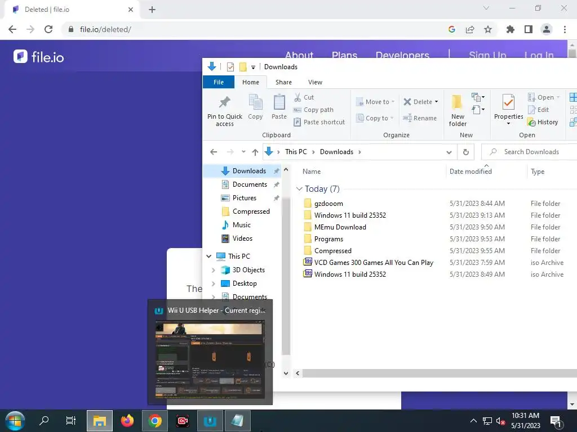The image size is (577, 432).
Task: Open recent locations dropdown arrow
Action: (243, 152)
